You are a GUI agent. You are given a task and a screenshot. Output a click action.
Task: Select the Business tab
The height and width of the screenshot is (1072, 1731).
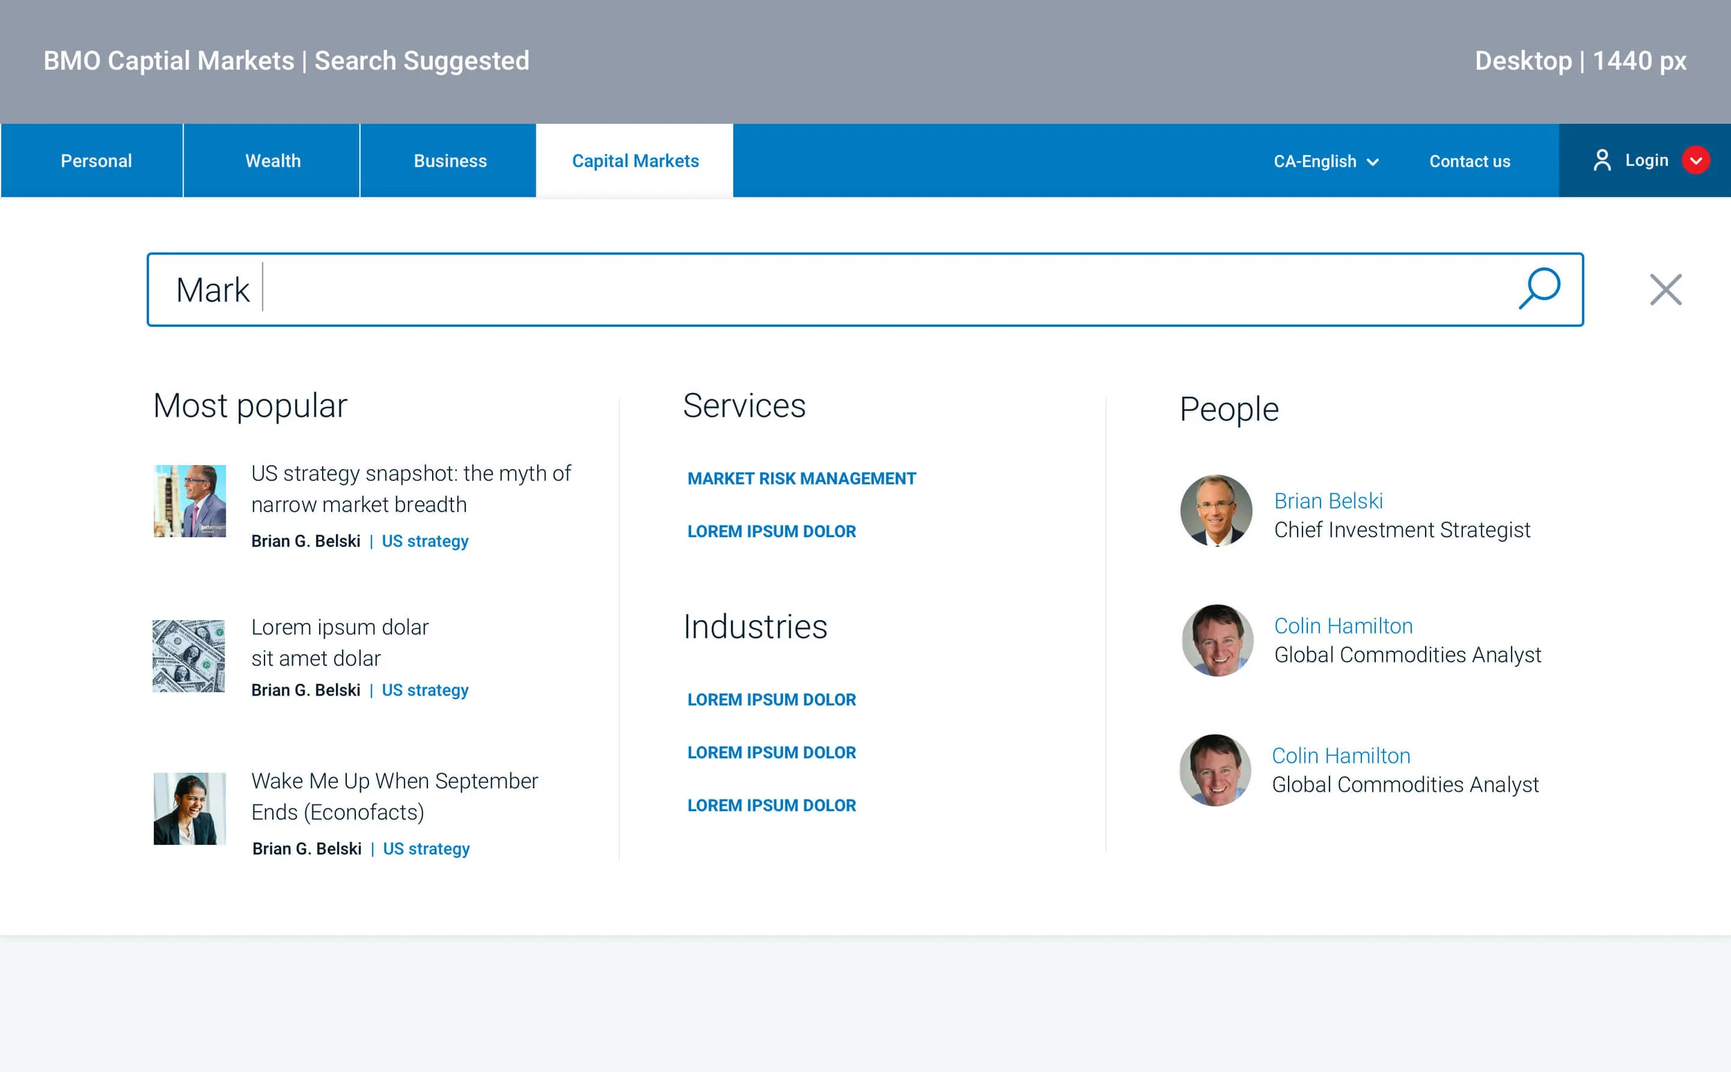click(449, 161)
